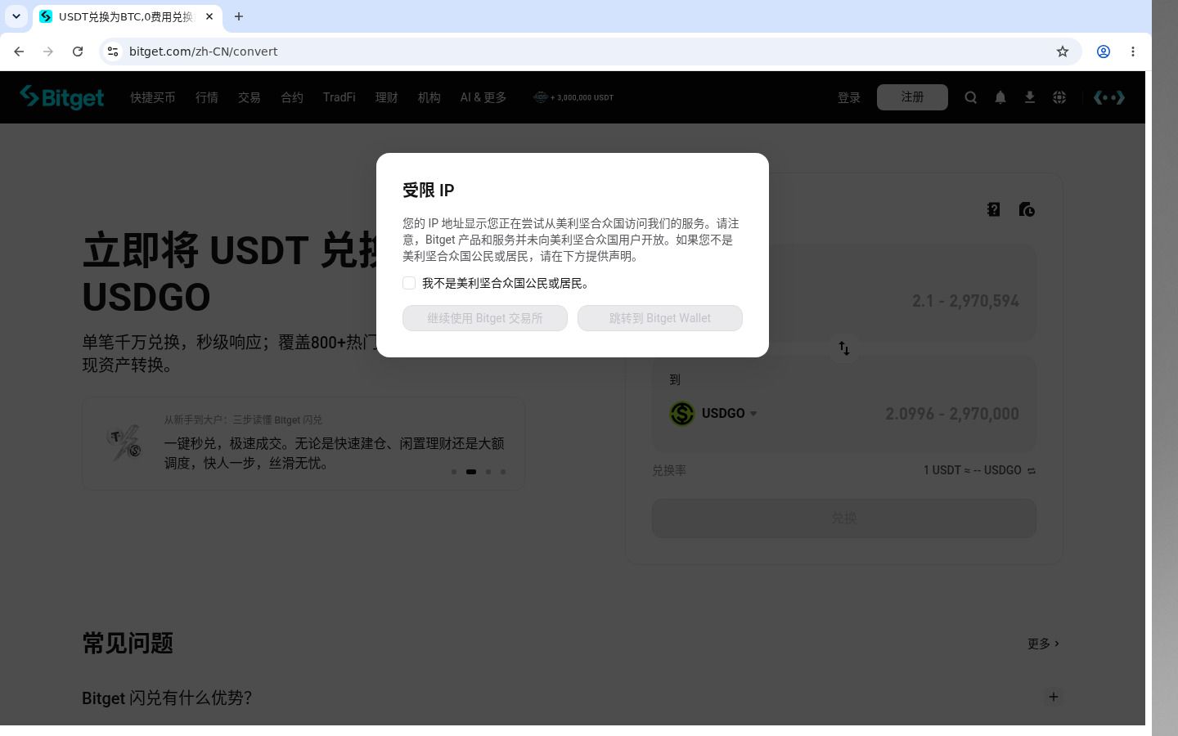Select the active second carousel dot

tap(471, 472)
